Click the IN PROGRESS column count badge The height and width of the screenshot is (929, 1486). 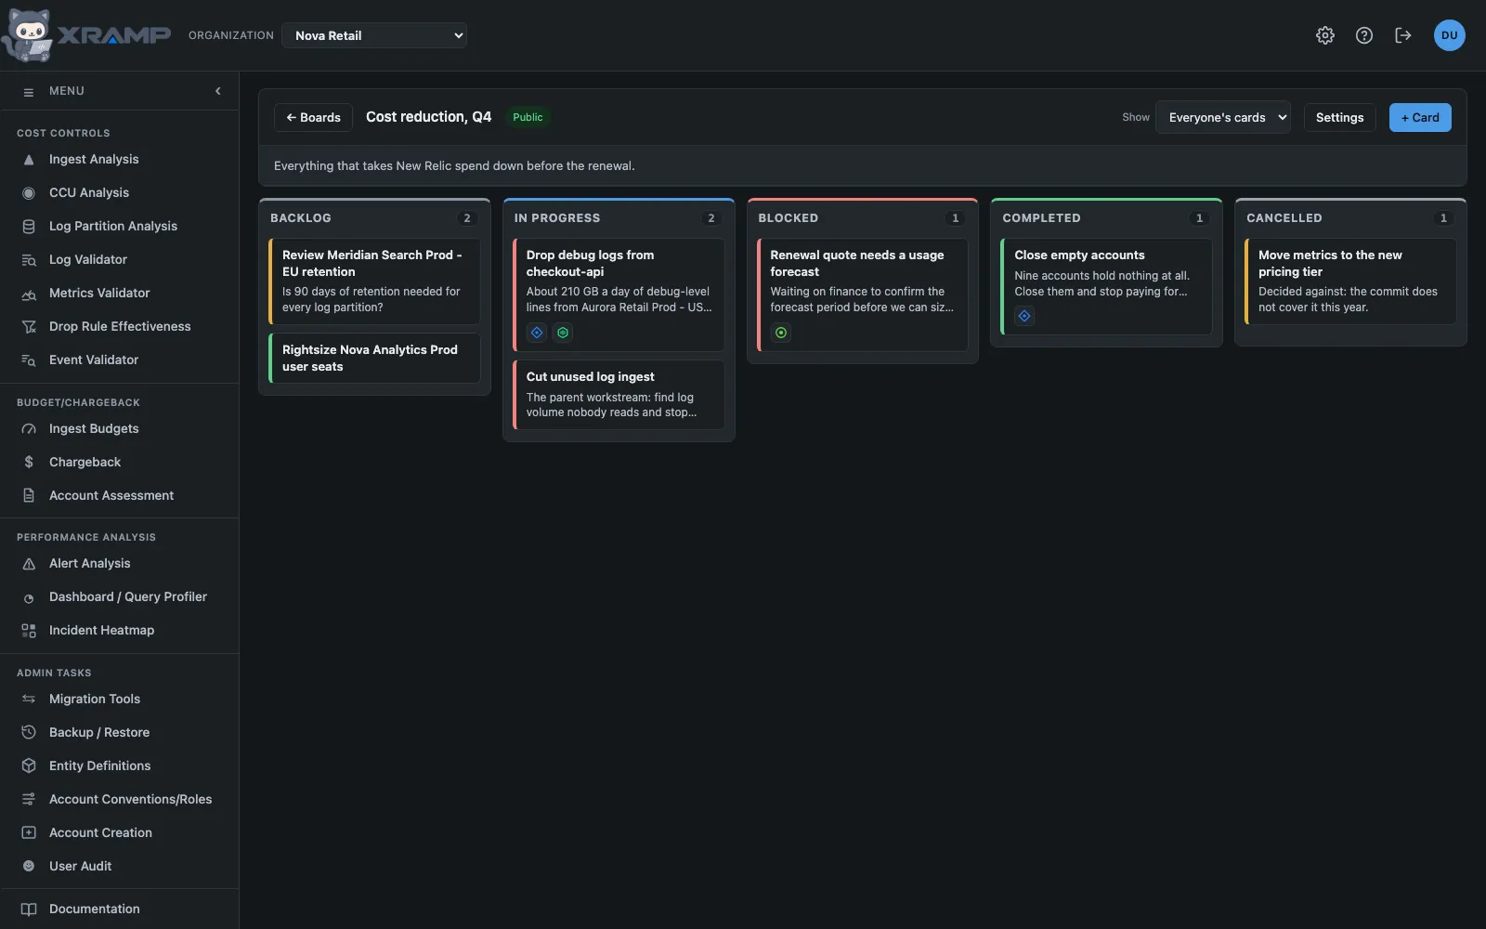[711, 218]
